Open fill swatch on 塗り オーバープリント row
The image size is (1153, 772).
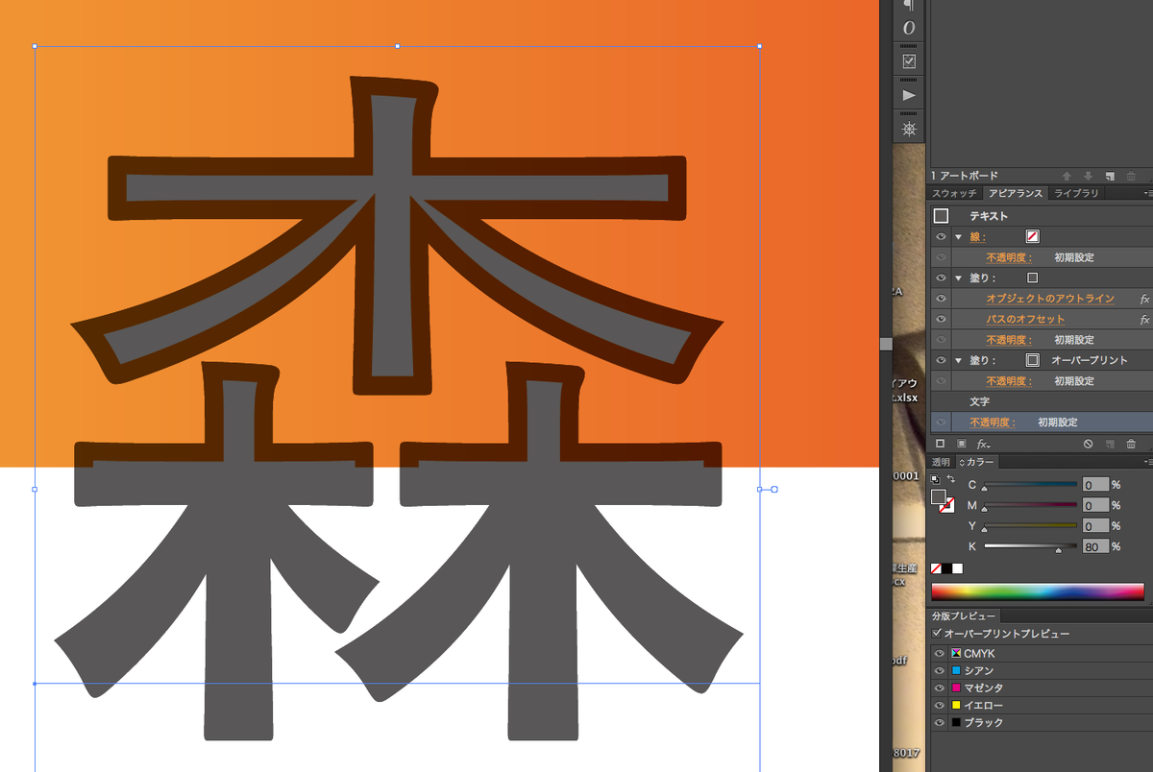[x=1032, y=361]
